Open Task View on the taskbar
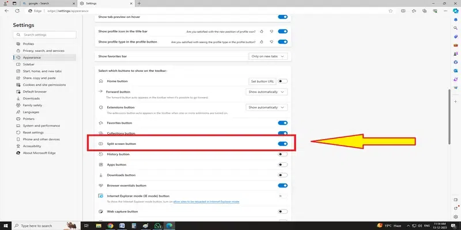Image resolution: width=461 pixels, height=230 pixels. (x=86, y=225)
